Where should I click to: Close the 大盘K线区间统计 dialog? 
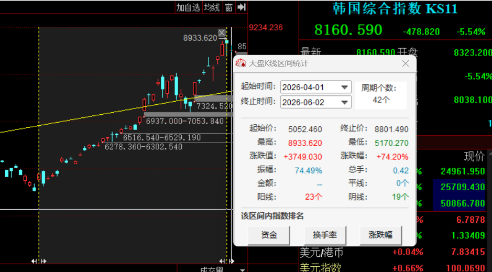pos(406,63)
